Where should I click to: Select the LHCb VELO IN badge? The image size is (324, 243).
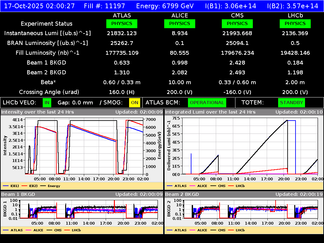point(46,103)
